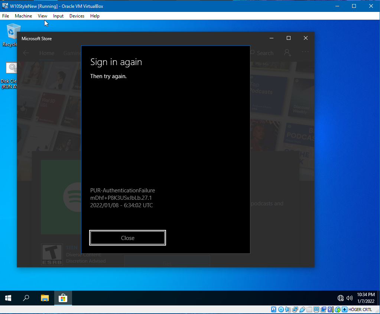Viewport: 380px width, 314px height.
Task: Click the Microsoft Store back arrow
Action: (x=26, y=53)
